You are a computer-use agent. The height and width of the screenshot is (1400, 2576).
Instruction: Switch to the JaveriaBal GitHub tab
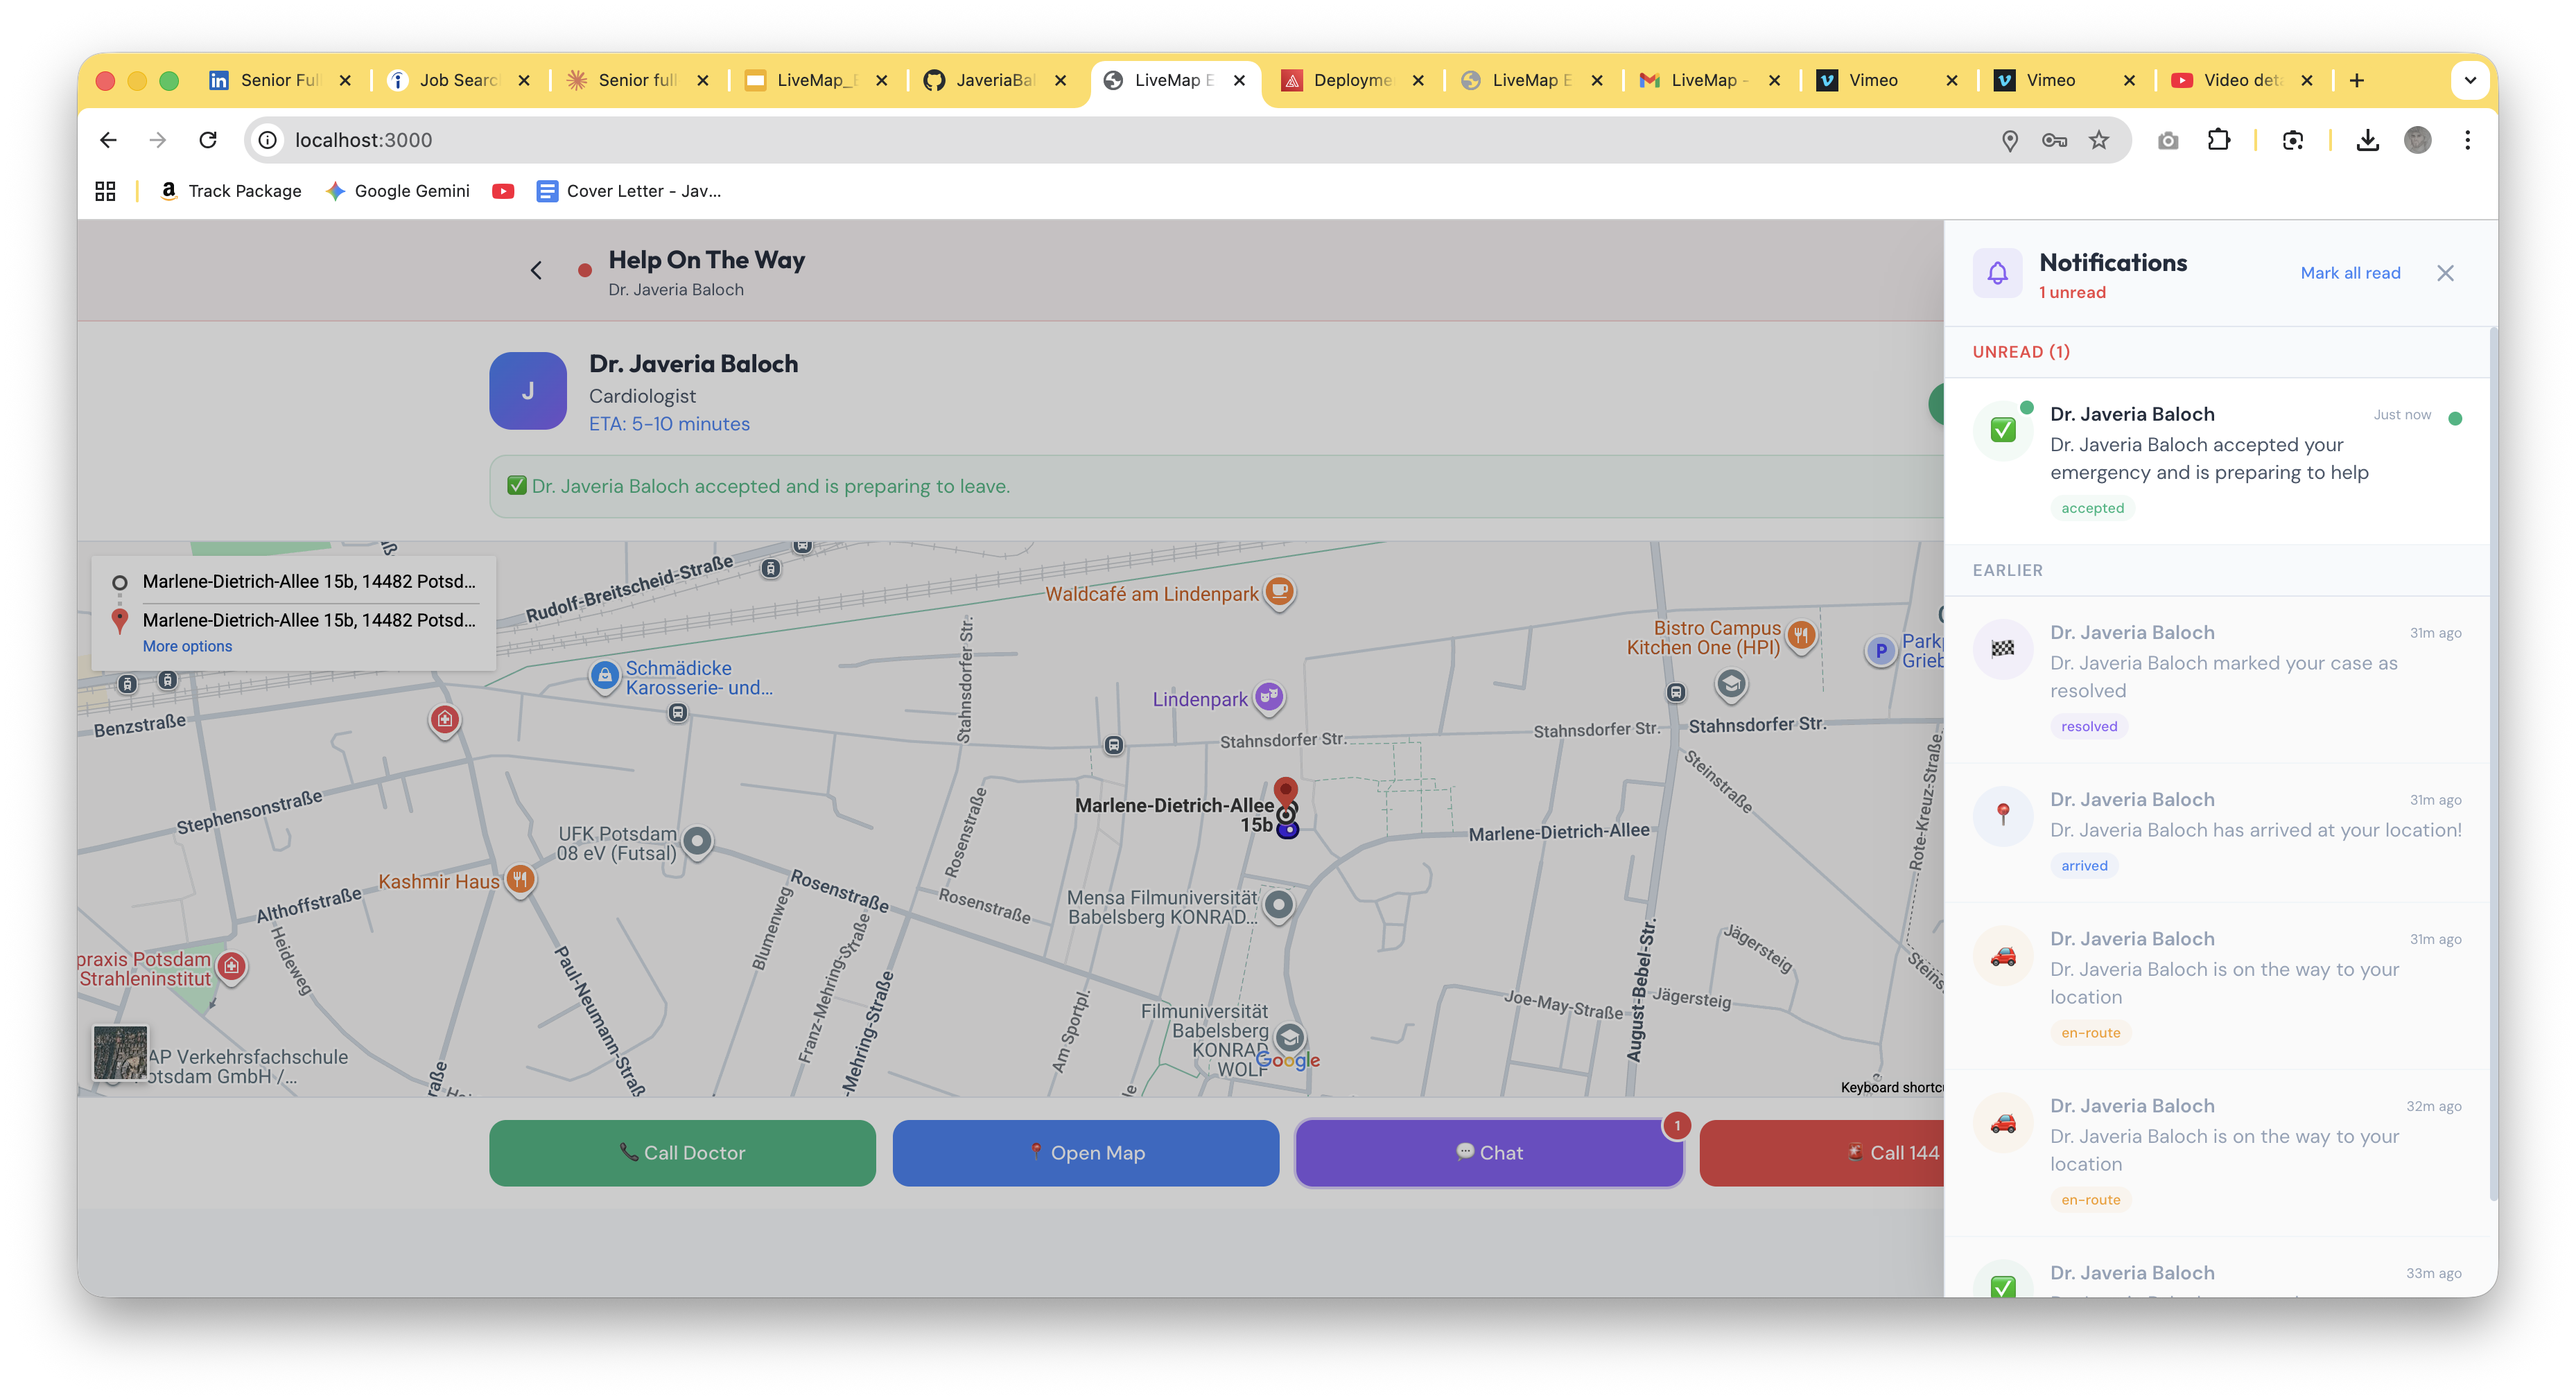pyautogui.click(x=992, y=80)
